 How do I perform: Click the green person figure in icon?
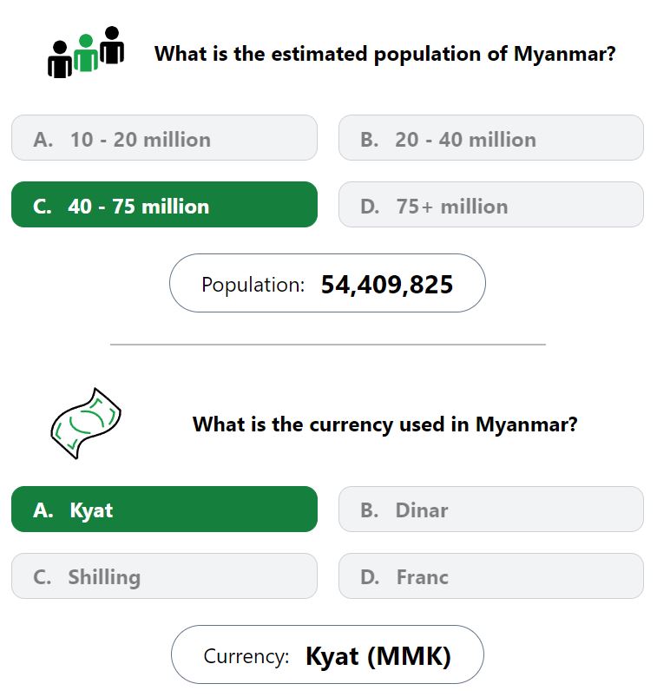click(x=86, y=53)
